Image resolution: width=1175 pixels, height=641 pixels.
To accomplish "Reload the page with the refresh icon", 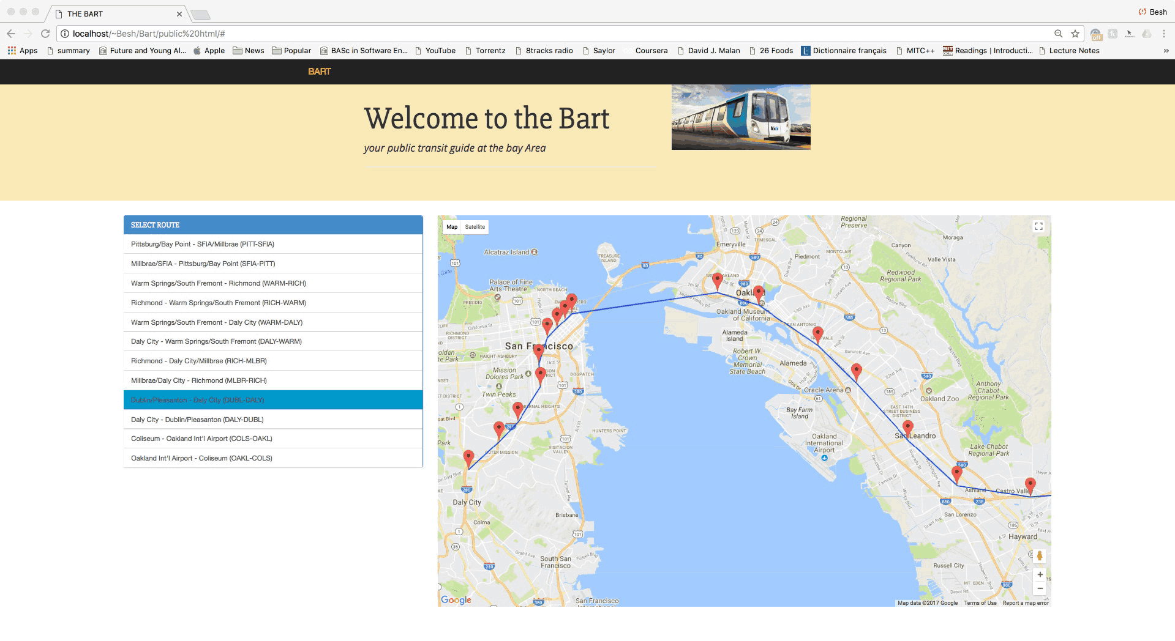I will click(x=45, y=34).
